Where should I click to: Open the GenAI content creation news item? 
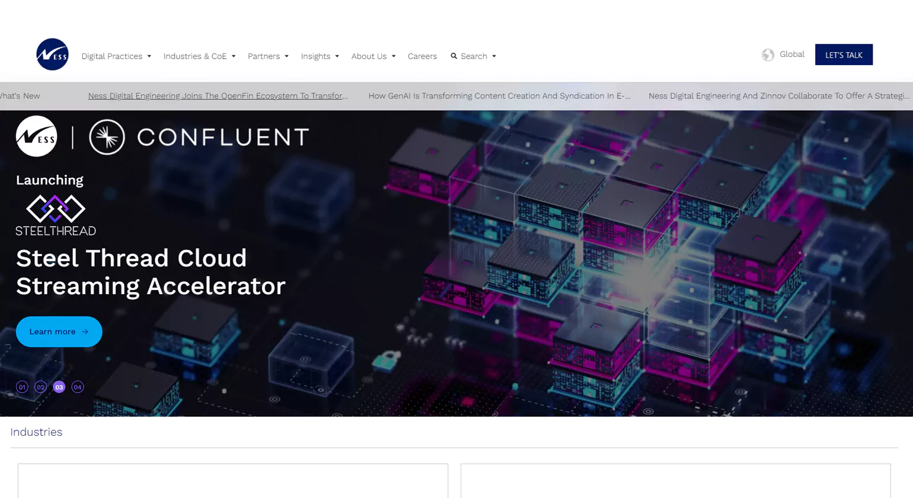pyautogui.click(x=499, y=96)
